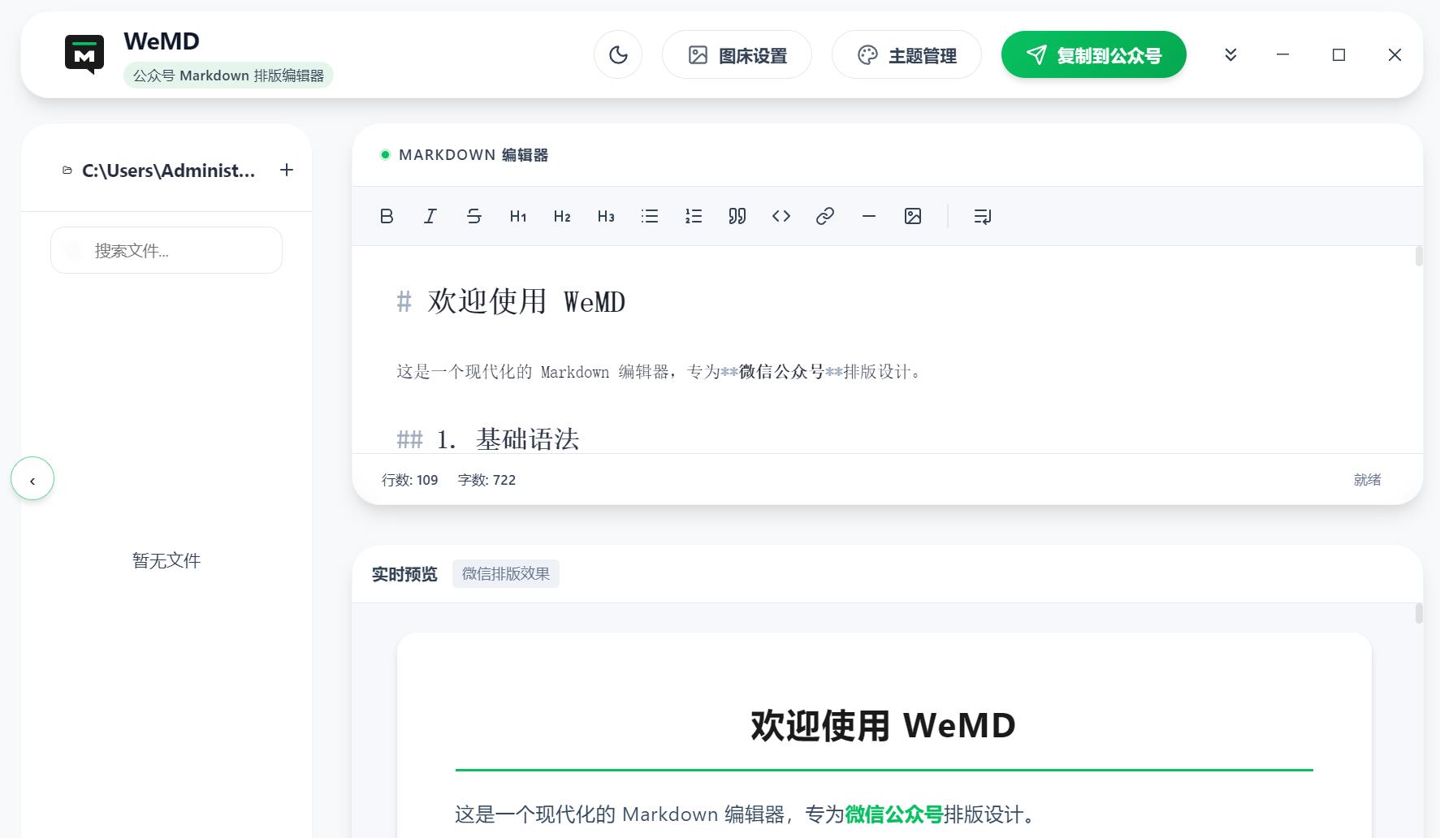This screenshot has height=838, width=1440.
Task: Collapse the file sidebar
Action: pos(32,479)
